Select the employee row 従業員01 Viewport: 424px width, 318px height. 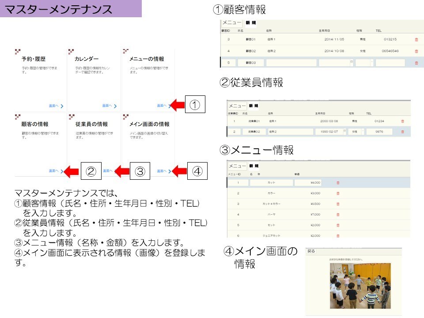point(318,121)
